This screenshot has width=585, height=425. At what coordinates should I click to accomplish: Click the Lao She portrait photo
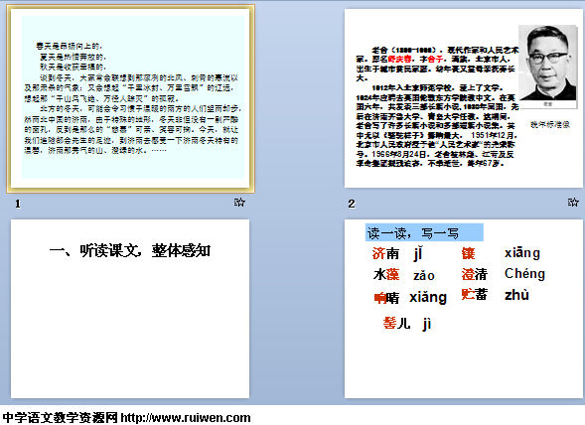tap(547, 64)
